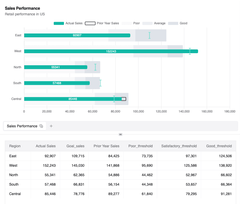Image resolution: width=240 pixels, height=204 pixels.
Task: Select the East goal marker on chart
Action: click(x=149, y=35)
